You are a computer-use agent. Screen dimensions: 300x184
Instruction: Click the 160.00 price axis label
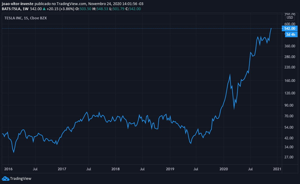pos(290,81)
